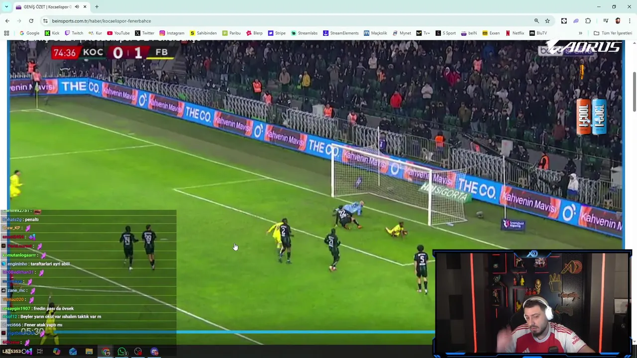Viewport: 637px width, 358px height.
Task: Open the Twitch bookmark
Action: click(74, 33)
